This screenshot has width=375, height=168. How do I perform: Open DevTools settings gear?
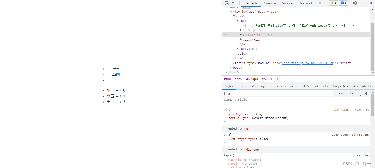point(355,3)
